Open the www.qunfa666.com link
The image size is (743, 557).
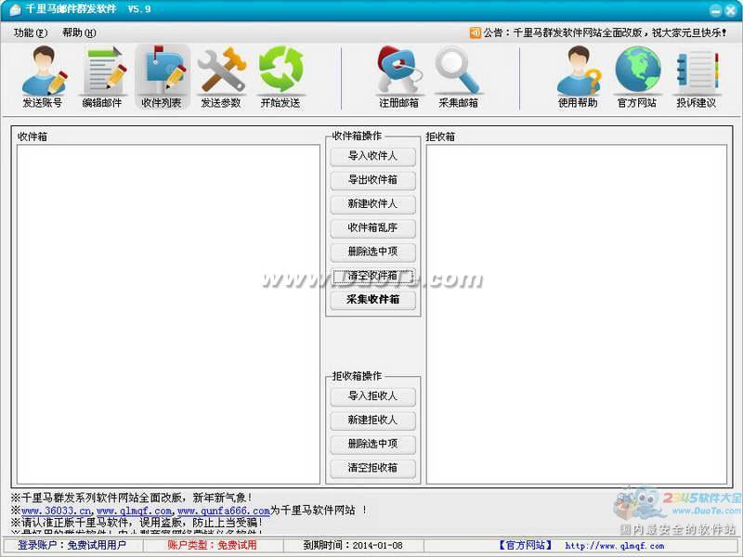pyautogui.click(x=224, y=511)
